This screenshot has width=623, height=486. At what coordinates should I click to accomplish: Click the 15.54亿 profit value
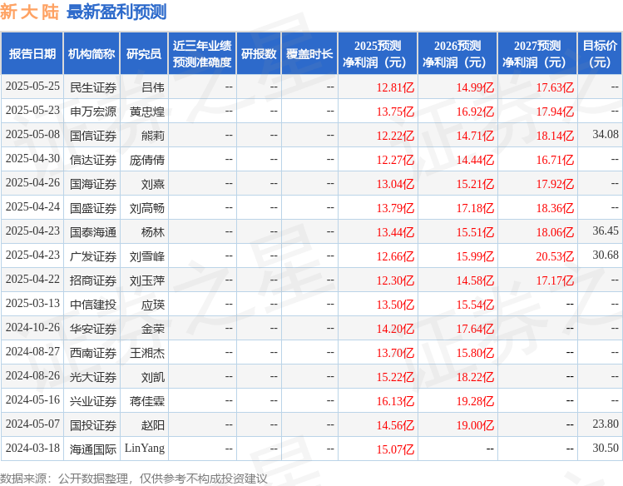pos(475,305)
